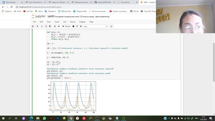Open the Gmail bookmark
Viewport: 215px width, 121px height.
(17, 11)
